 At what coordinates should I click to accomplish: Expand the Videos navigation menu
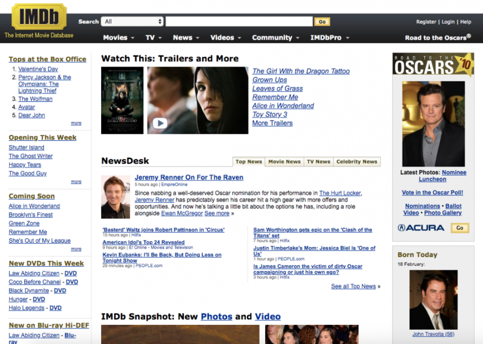pyautogui.click(x=226, y=37)
